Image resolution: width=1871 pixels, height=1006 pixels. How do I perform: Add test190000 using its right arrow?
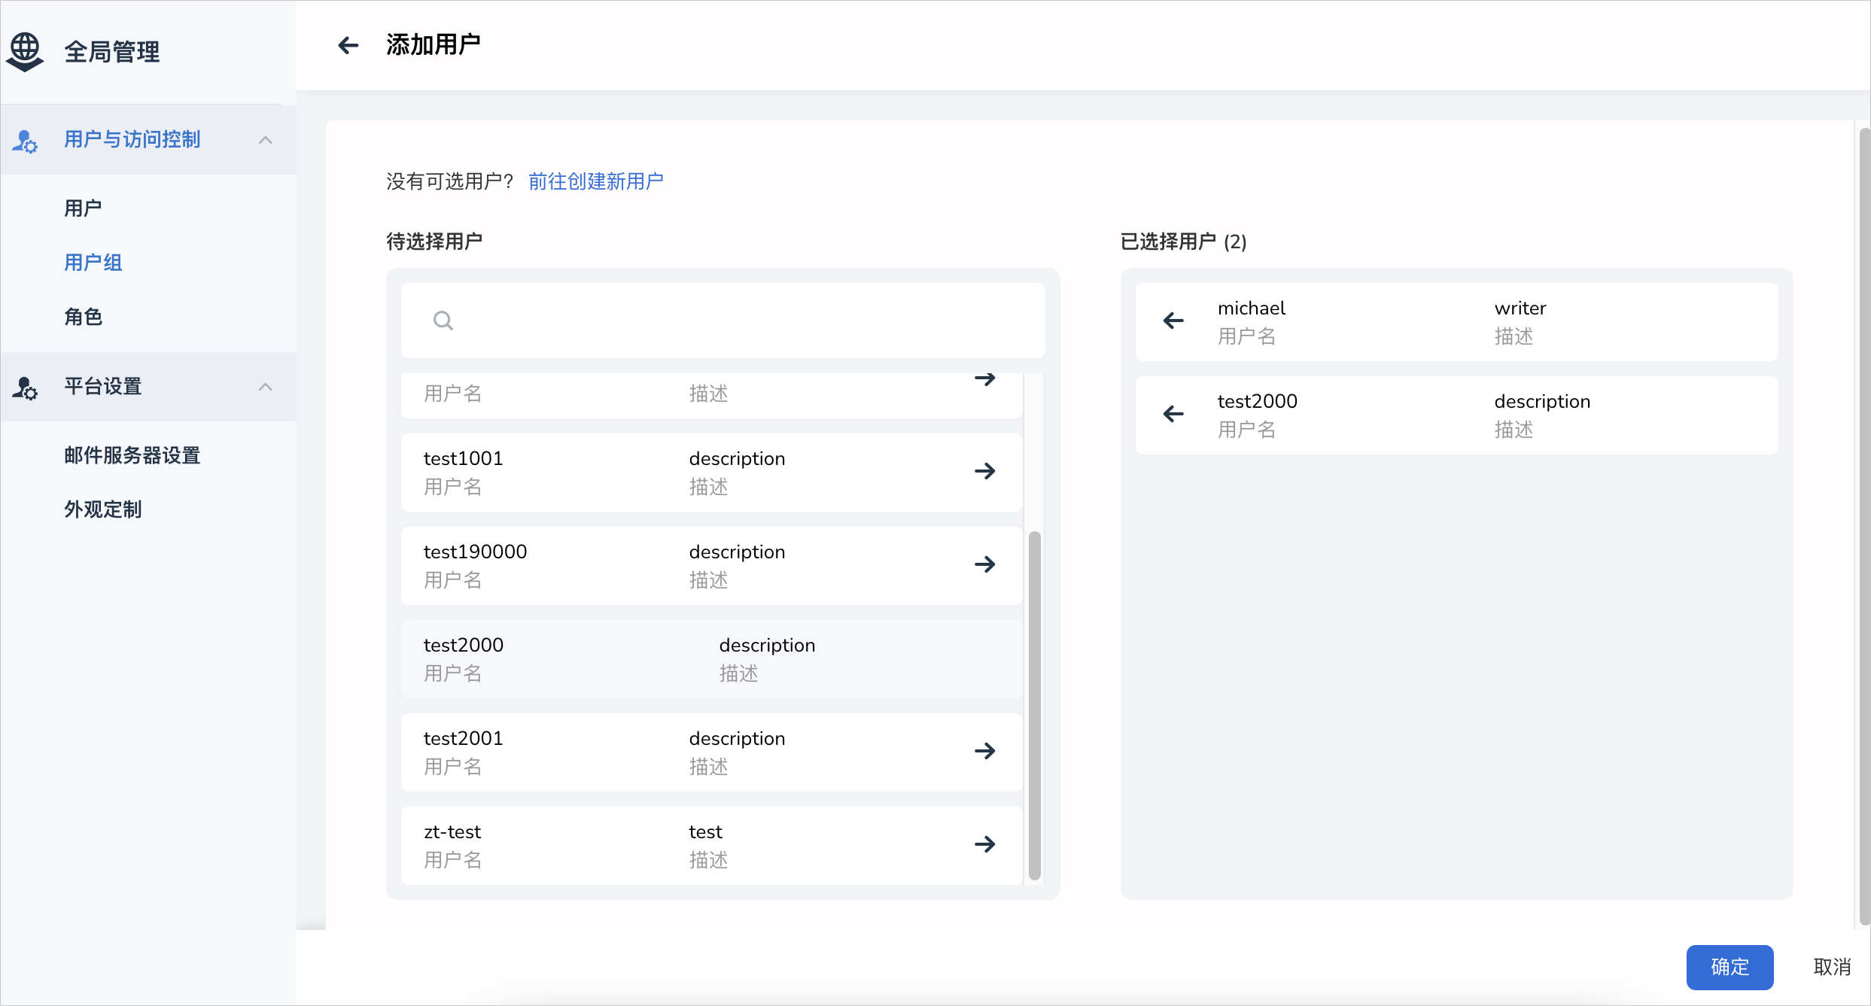(984, 564)
